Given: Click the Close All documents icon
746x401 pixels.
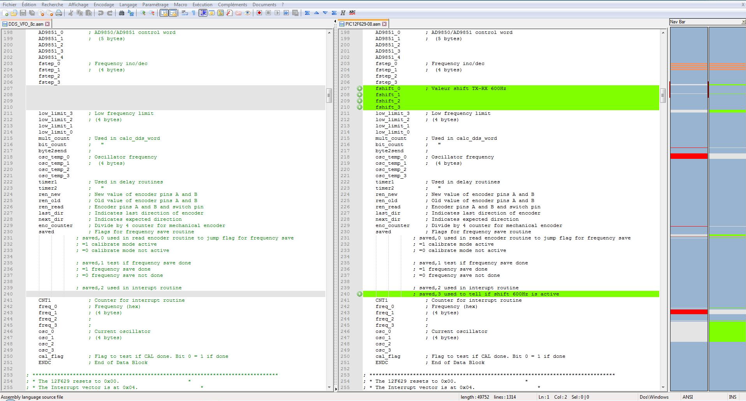Looking at the screenshot, I should [x=50, y=13].
